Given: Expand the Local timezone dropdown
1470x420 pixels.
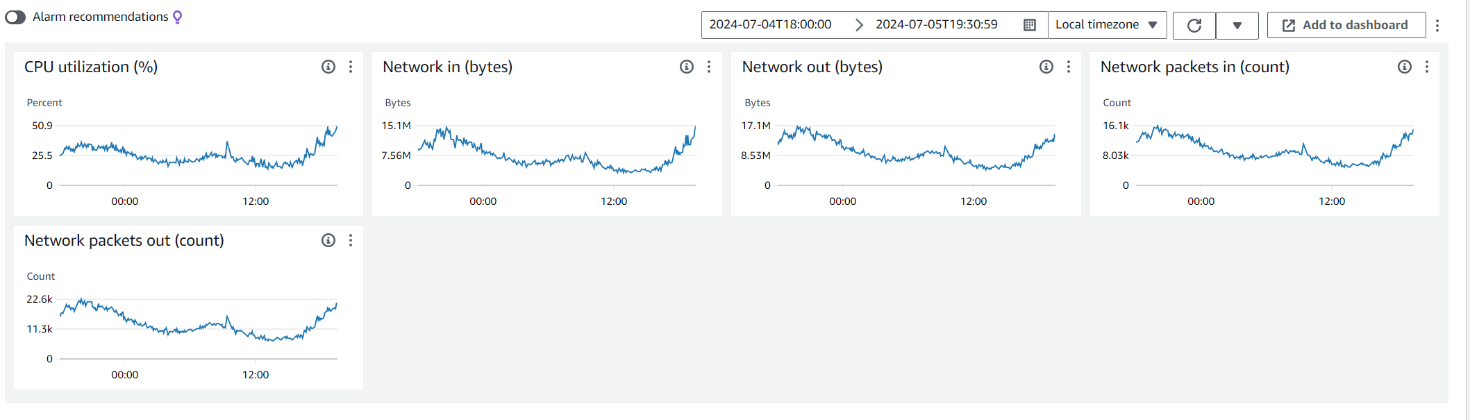Looking at the screenshot, I should click(x=1107, y=25).
